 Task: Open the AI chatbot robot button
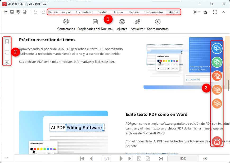click(x=217, y=141)
